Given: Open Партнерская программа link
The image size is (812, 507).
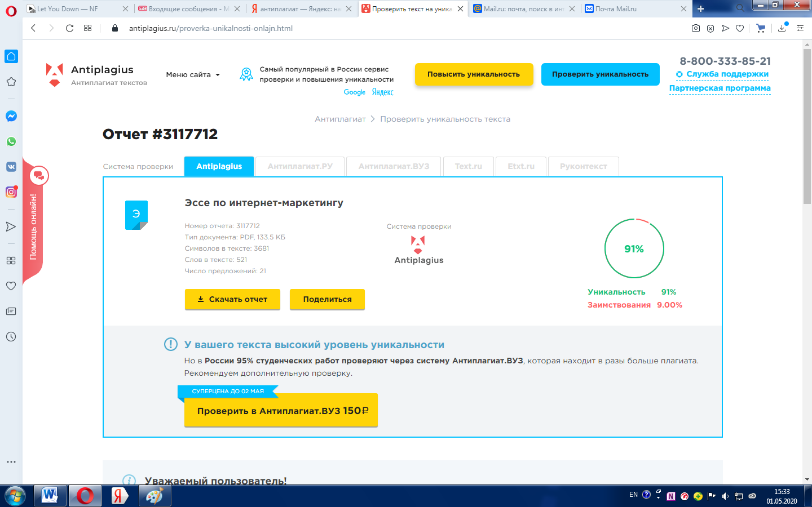Looking at the screenshot, I should tap(720, 88).
